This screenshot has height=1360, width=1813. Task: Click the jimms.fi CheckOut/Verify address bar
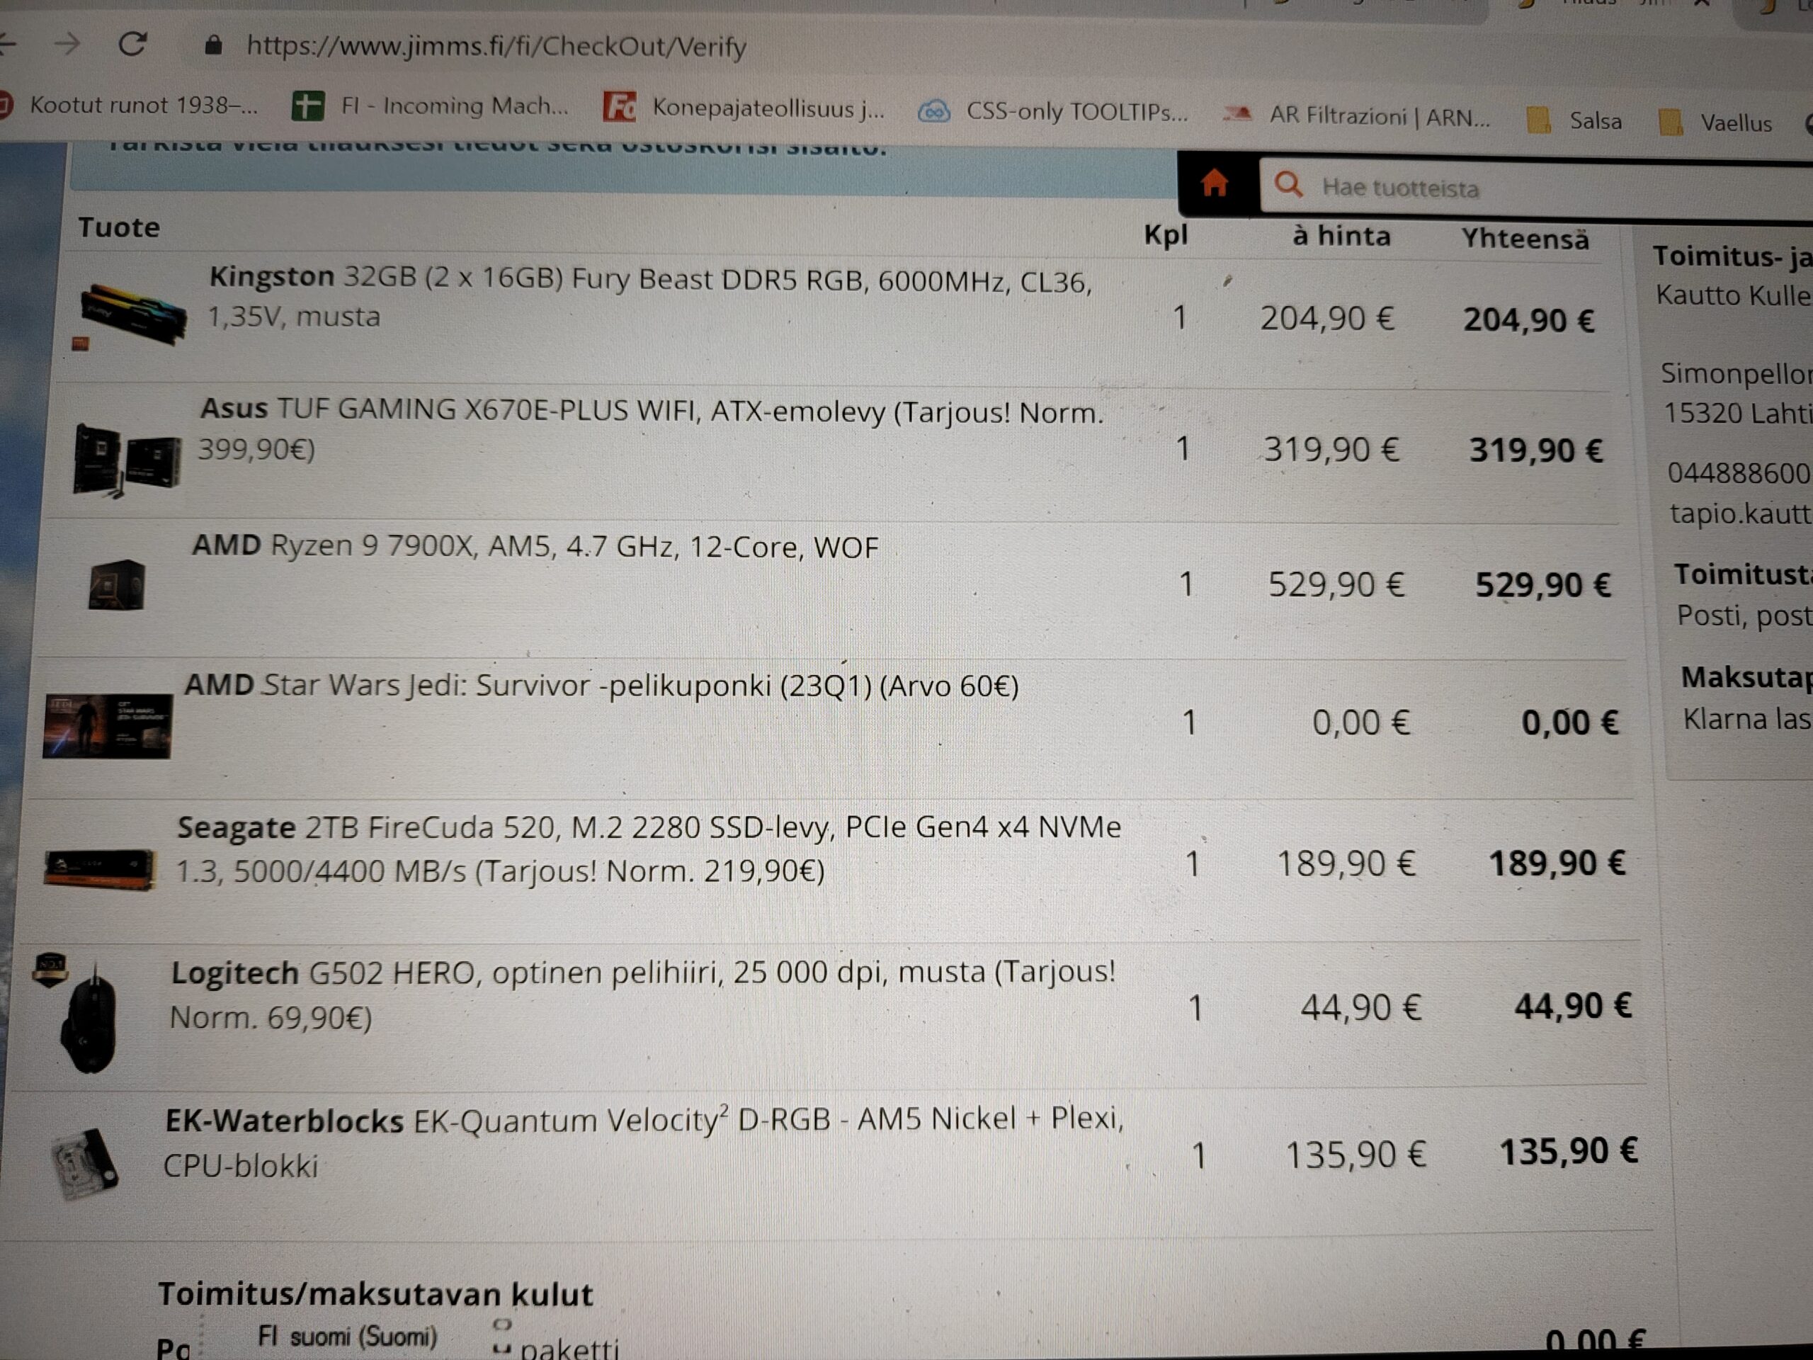pos(496,46)
